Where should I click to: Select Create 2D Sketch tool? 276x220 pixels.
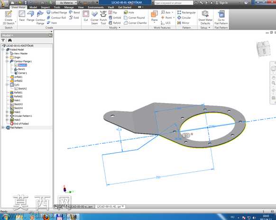[x=9, y=17]
